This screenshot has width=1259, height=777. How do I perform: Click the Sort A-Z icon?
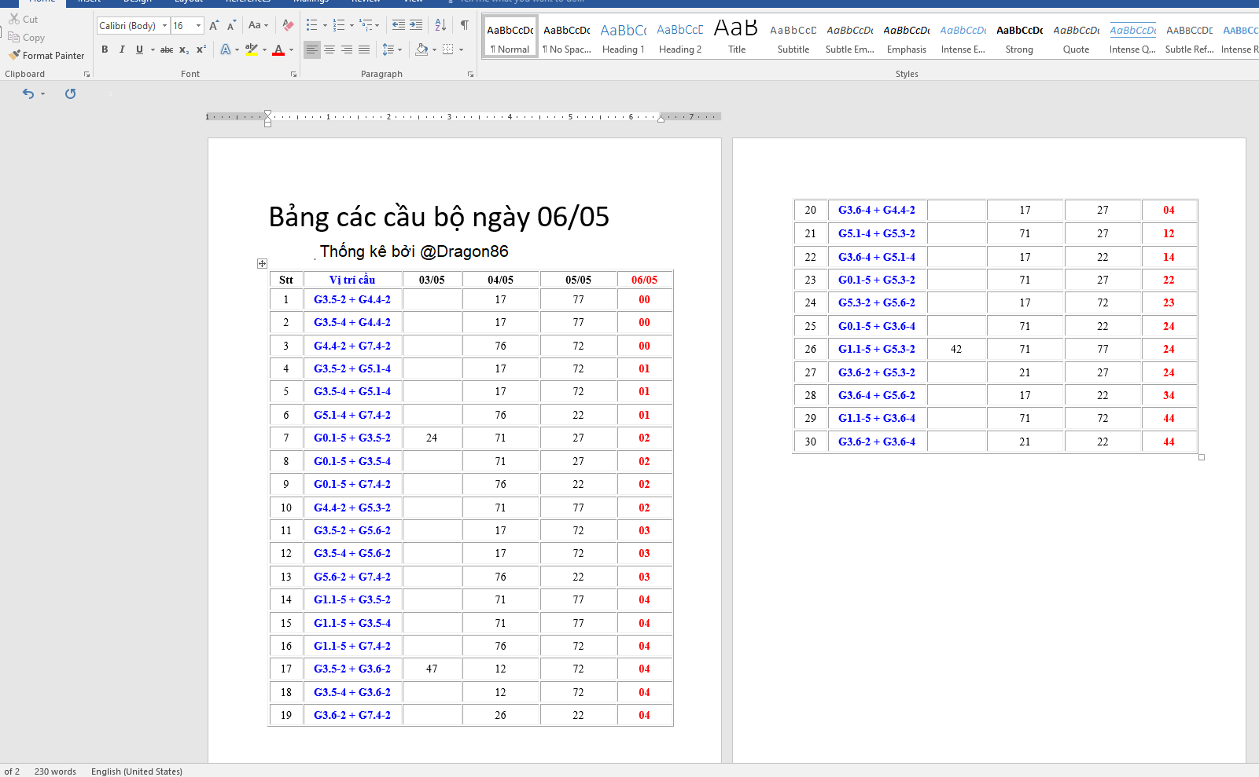[440, 25]
